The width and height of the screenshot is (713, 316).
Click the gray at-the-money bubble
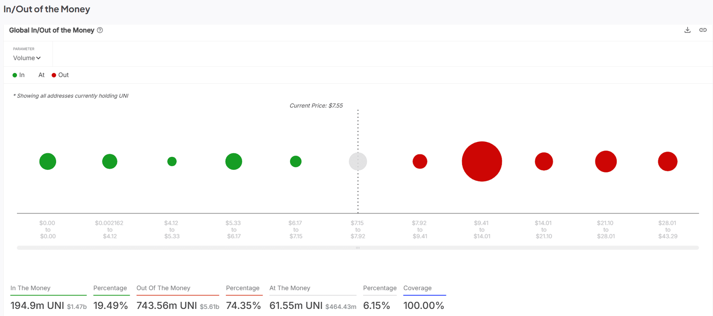358,161
